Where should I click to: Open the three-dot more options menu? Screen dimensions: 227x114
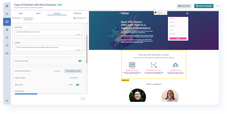point(217,6)
